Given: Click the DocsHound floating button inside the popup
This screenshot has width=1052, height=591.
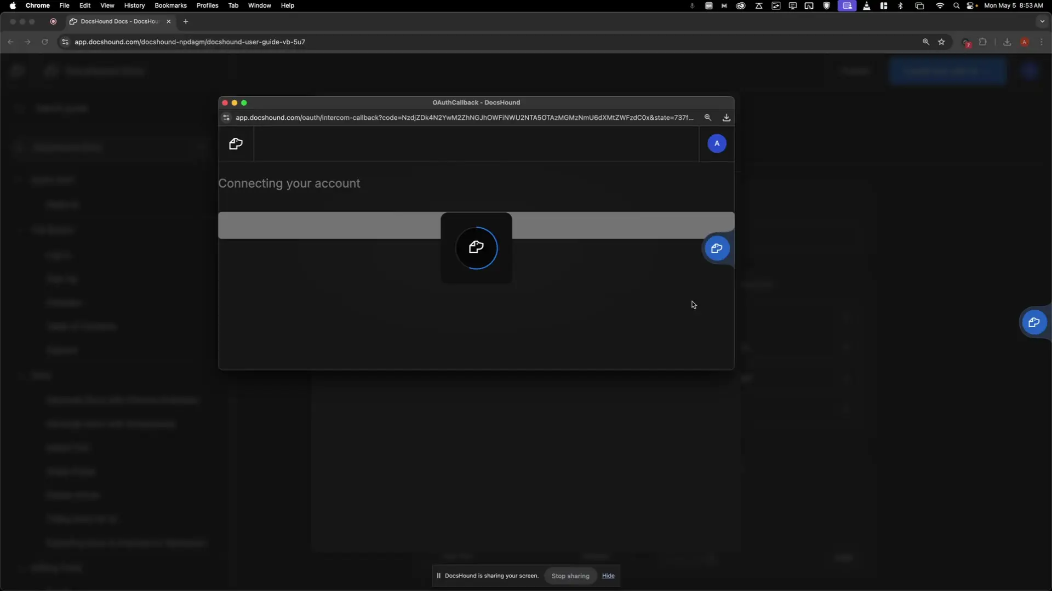Looking at the screenshot, I should tap(717, 248).
